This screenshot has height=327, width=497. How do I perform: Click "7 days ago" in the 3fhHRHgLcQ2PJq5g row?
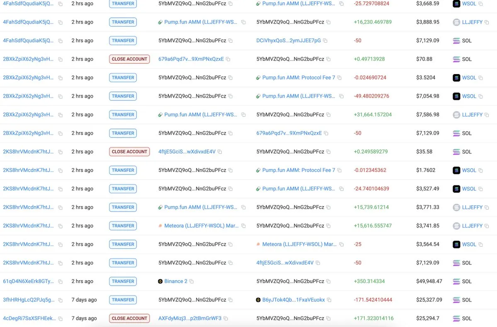(84, 299)
